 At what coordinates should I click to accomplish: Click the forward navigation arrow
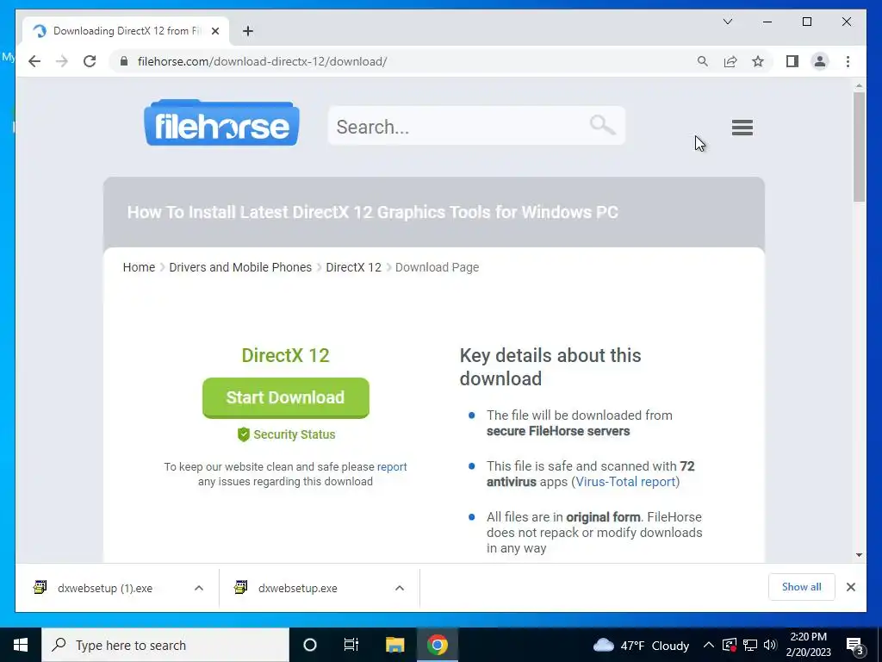click(x=62, y=61)
